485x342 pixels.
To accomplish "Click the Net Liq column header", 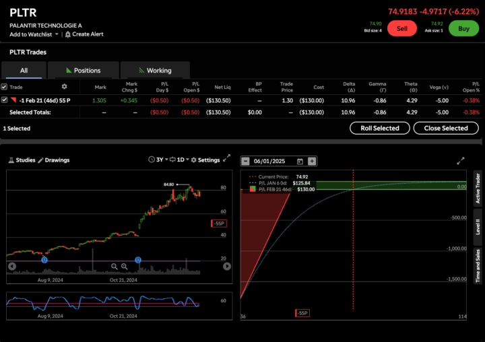I will (x=222, y=88).
